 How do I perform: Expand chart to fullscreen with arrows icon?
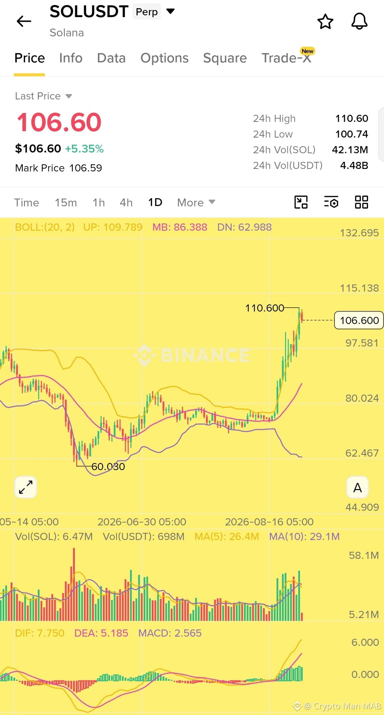pos(26,487)
